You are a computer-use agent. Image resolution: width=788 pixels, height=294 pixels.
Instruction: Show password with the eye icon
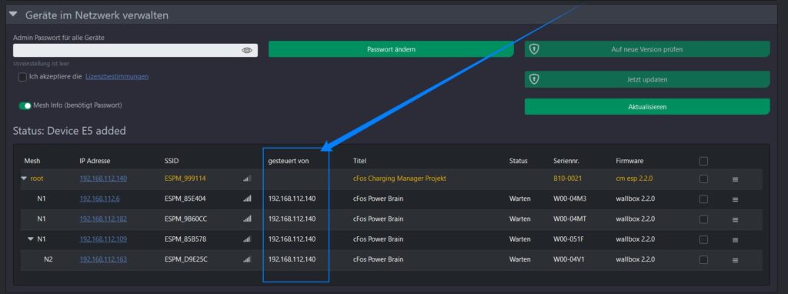coord(246,50)
